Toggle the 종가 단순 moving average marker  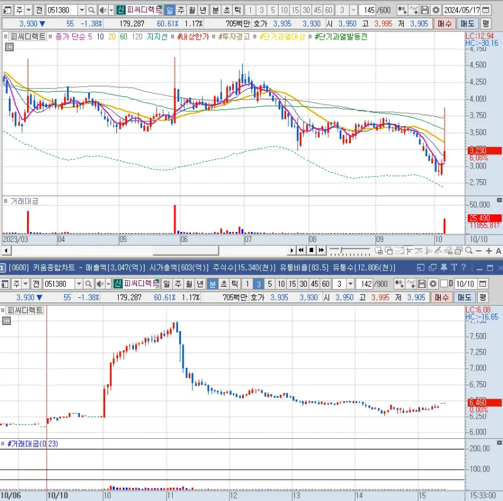pyautogui.click(x=50, y=36)
